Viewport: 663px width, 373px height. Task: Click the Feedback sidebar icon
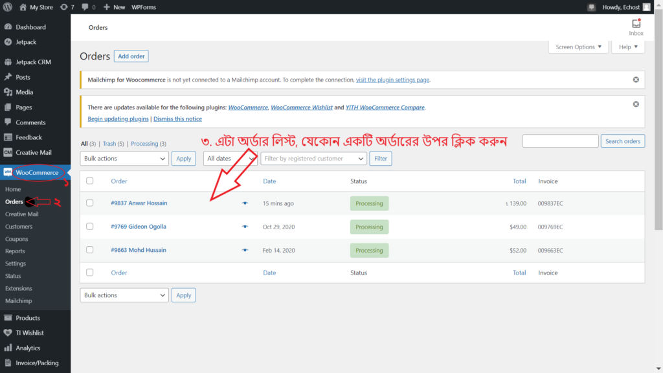[8, 137]
